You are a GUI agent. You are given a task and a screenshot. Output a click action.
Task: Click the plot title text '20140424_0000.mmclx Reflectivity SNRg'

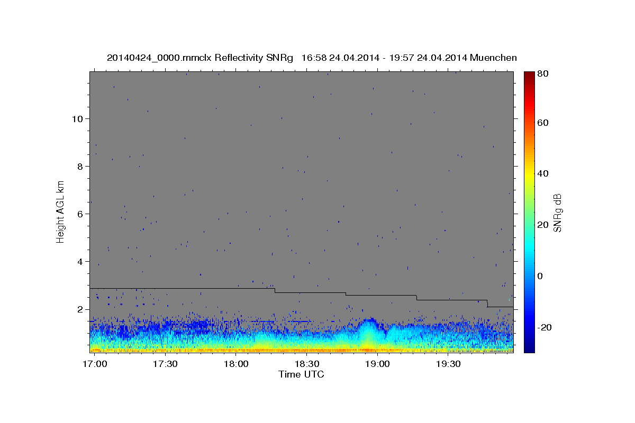pos(200,58)
